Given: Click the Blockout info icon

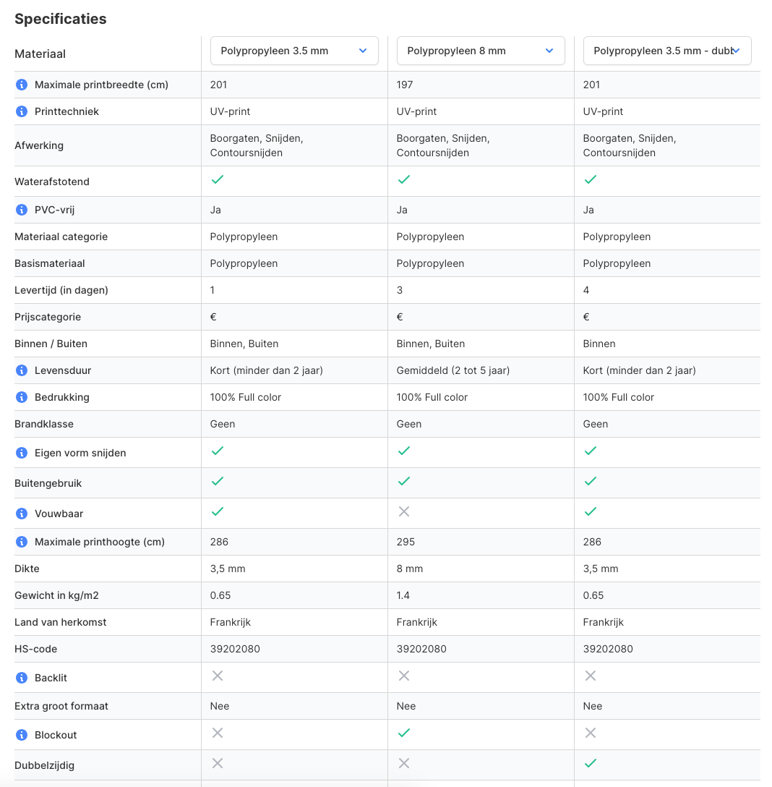Looking at the screenshot, I should (22, 735).
